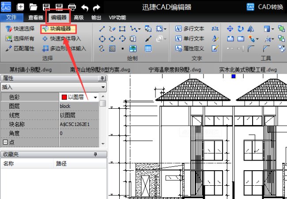Click the edit text notepad icon

pos(215,49)
